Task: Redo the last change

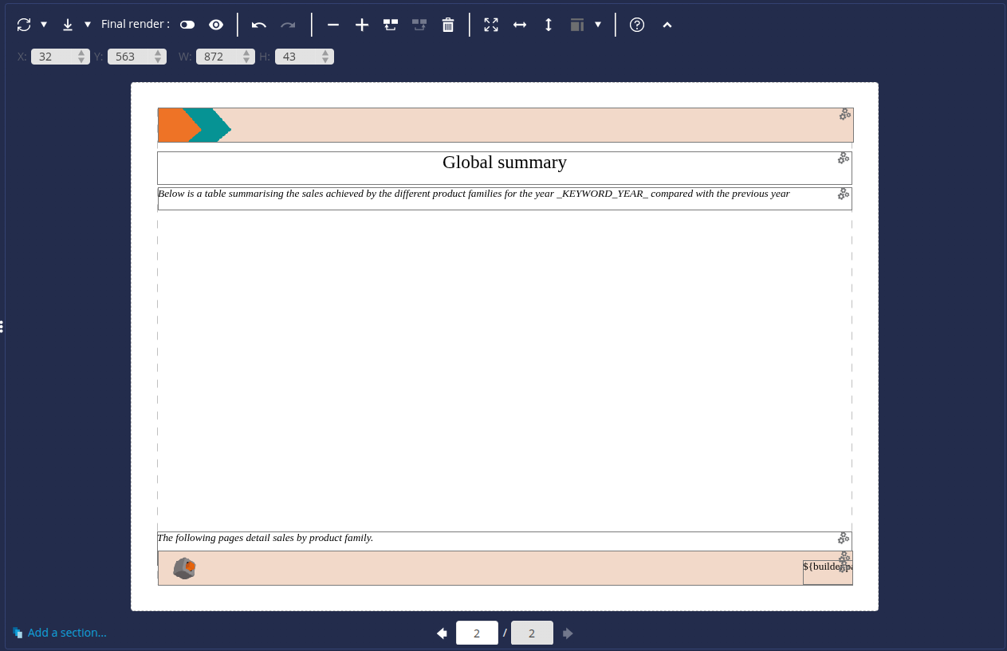Action: point(287,25)
